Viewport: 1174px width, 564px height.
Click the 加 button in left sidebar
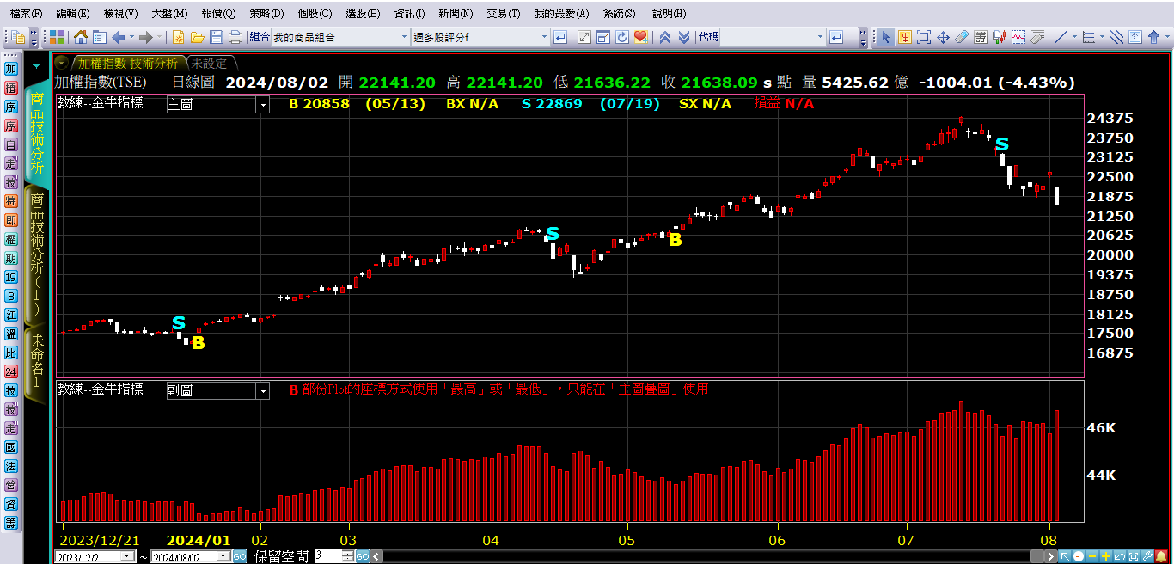tap(11, 68)
